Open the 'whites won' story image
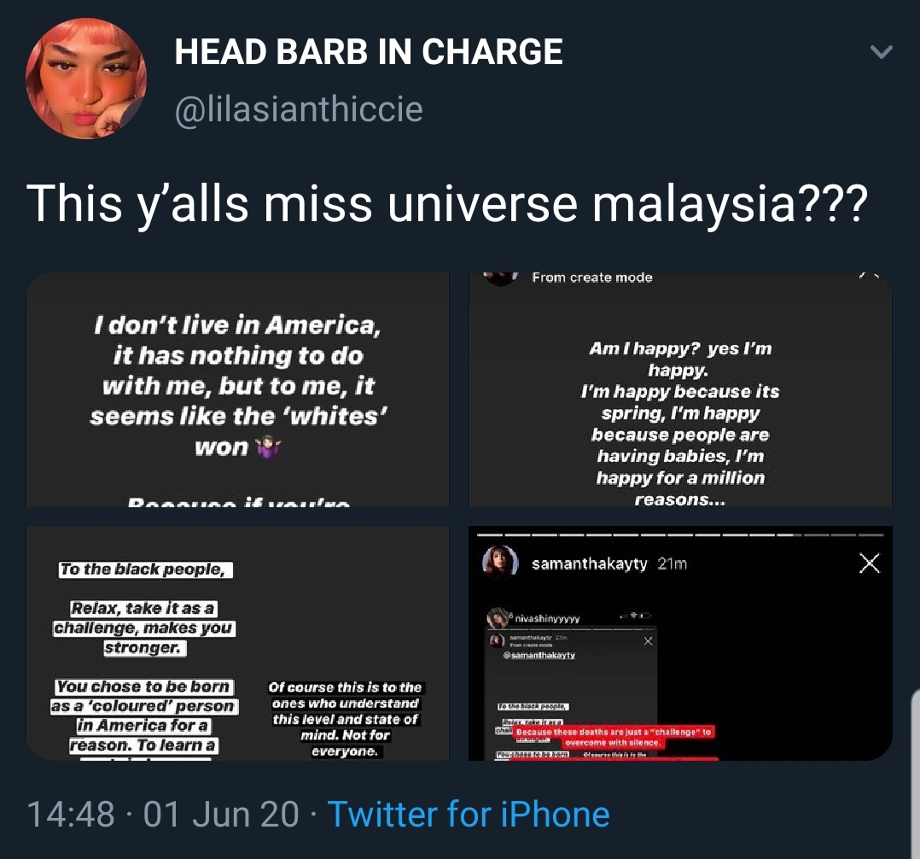920x859 pixels. [x=237, y=389]
